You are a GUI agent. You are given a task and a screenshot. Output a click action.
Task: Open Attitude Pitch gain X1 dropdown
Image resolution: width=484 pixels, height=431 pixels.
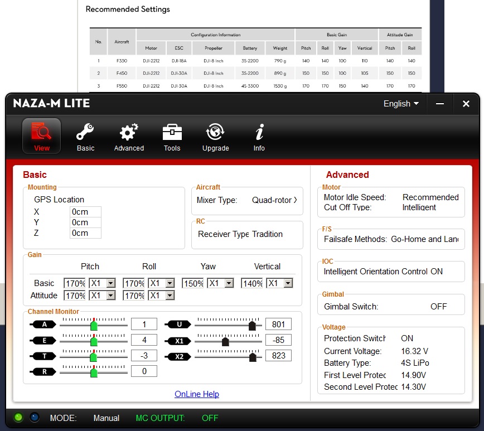(x=102, y=296)
